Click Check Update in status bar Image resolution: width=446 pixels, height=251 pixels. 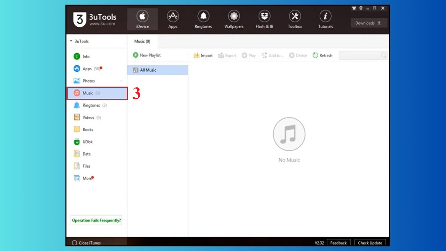[370, 243]
